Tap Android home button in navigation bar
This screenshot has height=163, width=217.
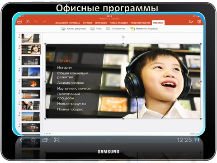(33, 140)
